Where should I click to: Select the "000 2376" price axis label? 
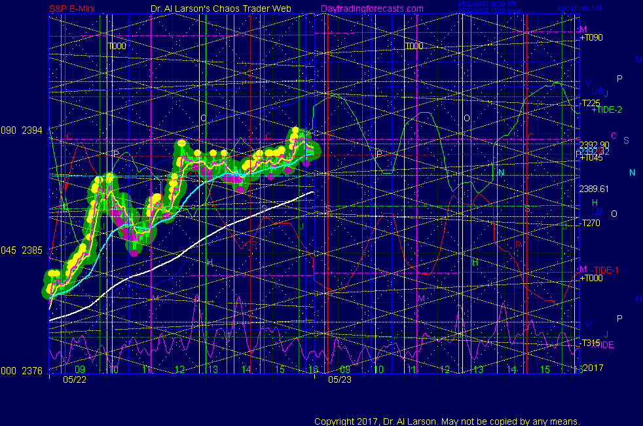coord(22,371)
